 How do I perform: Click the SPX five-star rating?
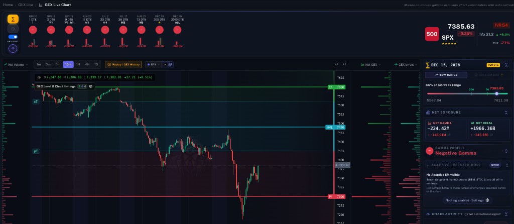coord(449,44)
